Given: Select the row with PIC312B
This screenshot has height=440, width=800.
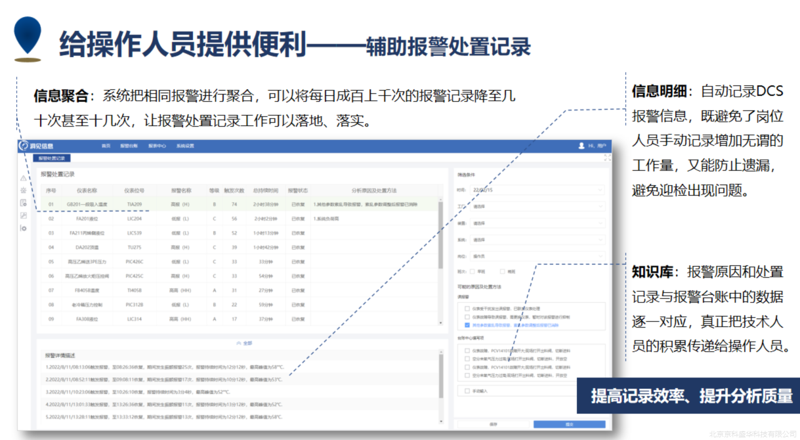Looking at the screenshot, I should tap(240, 305).
